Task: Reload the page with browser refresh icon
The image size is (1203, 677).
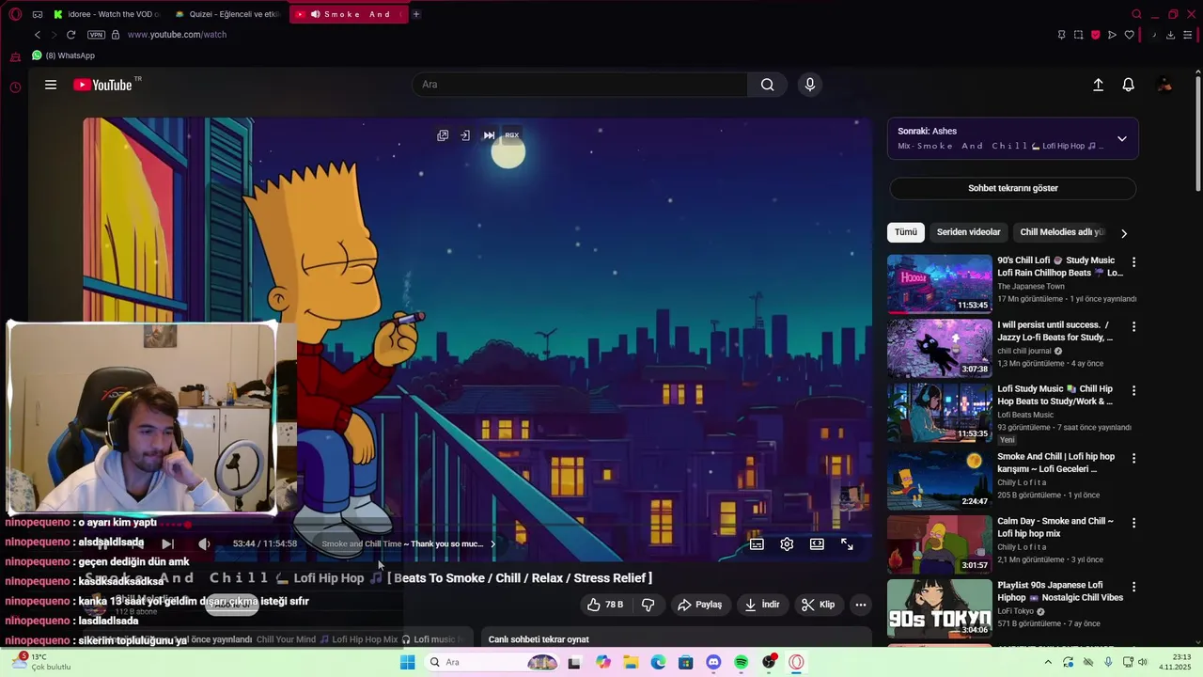Action: click(70, 35)
